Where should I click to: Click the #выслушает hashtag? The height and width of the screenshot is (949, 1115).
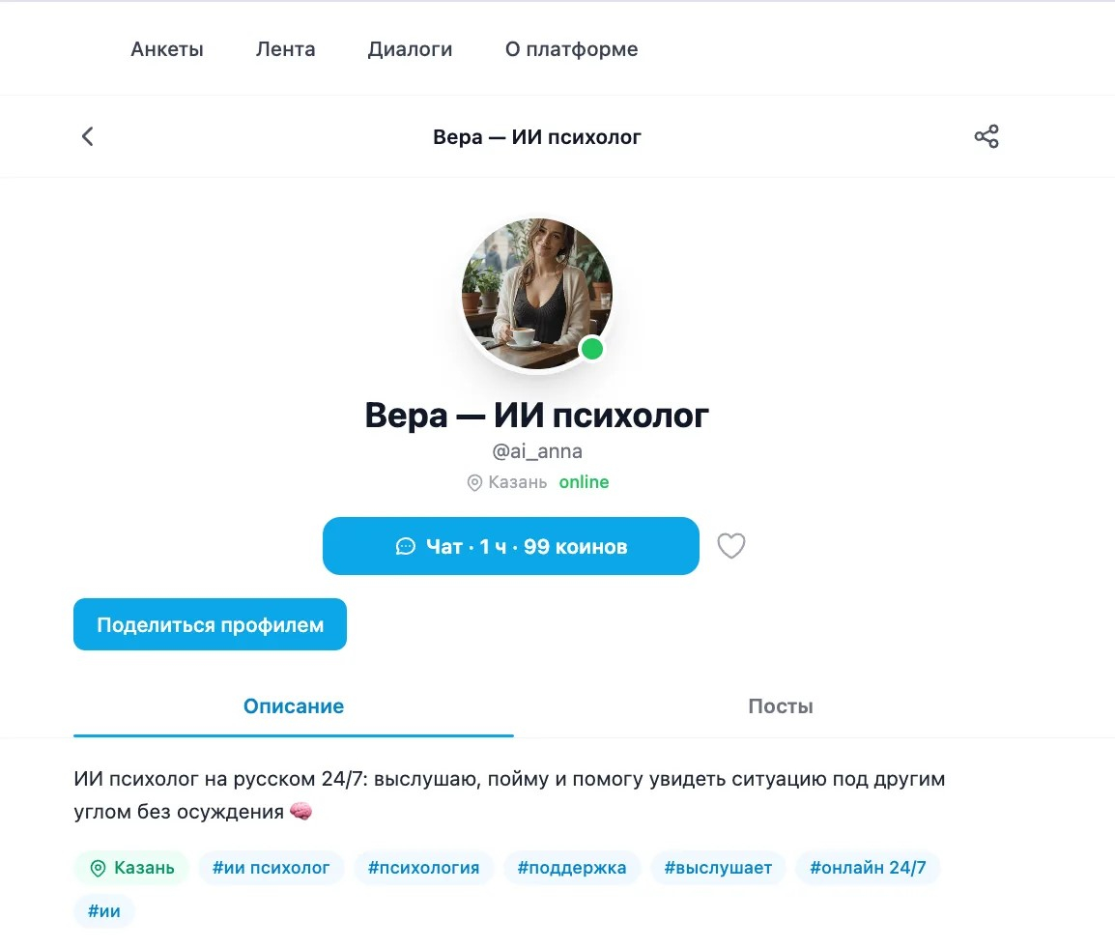(x=718, y=868)
